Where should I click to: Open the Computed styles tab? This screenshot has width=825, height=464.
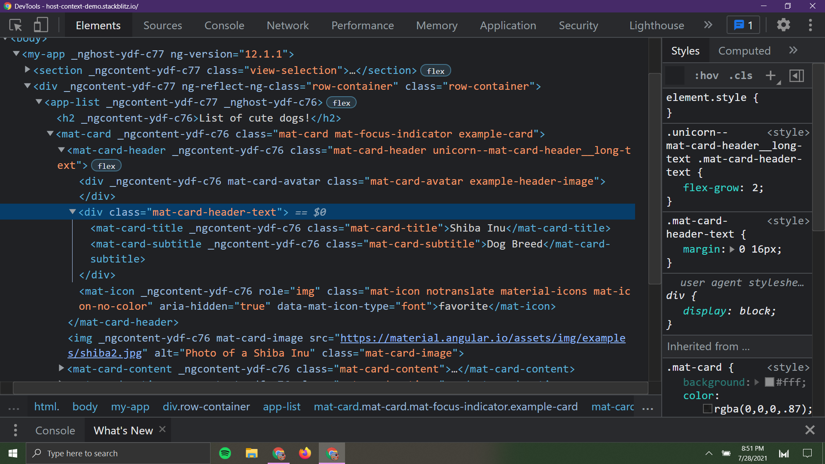(744, 51)
